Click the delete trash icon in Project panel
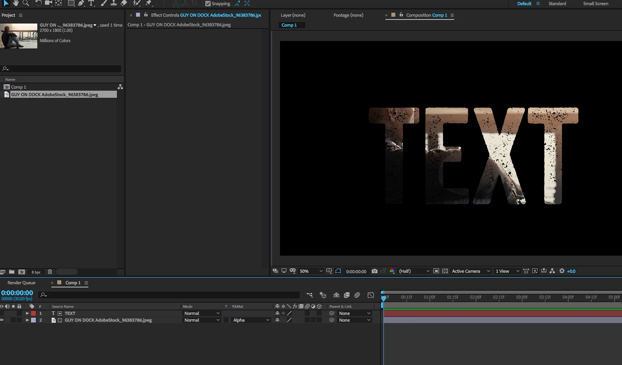This screenshot has width=622, height=365. click(50, 272)
